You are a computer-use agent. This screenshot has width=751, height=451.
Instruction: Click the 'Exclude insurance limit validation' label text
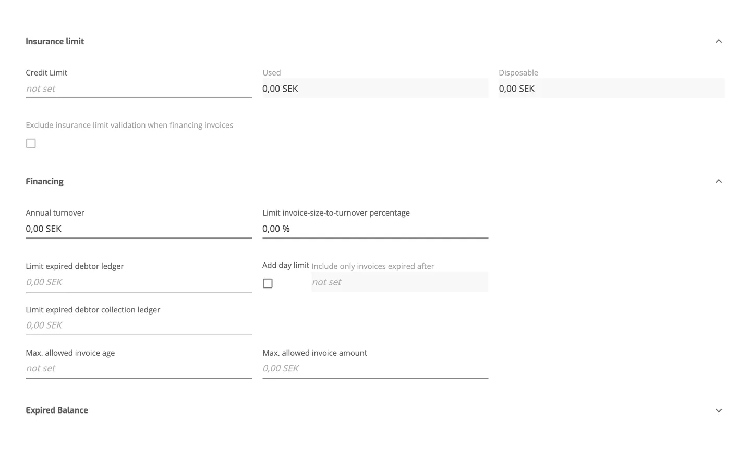click(x=129, y=125)
